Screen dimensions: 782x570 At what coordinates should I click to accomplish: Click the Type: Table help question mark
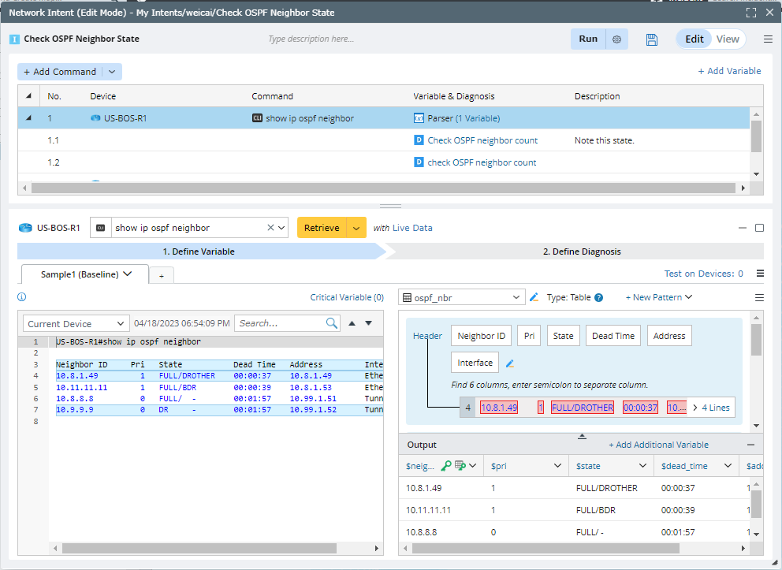(598, 298)
